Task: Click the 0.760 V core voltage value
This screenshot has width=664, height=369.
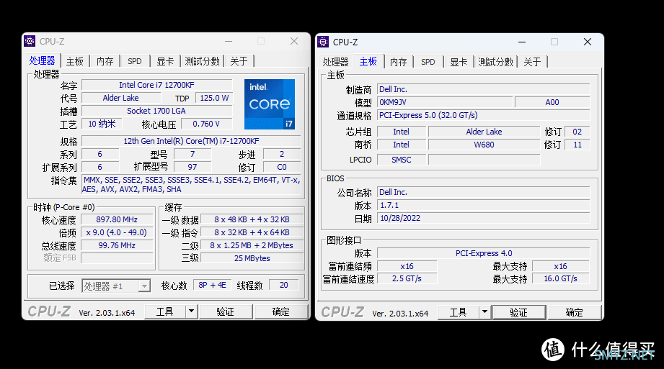Action: click(207, 124)
